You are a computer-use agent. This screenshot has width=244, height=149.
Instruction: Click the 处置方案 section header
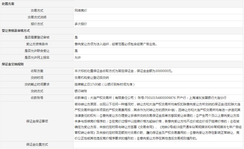pos(8,4)
